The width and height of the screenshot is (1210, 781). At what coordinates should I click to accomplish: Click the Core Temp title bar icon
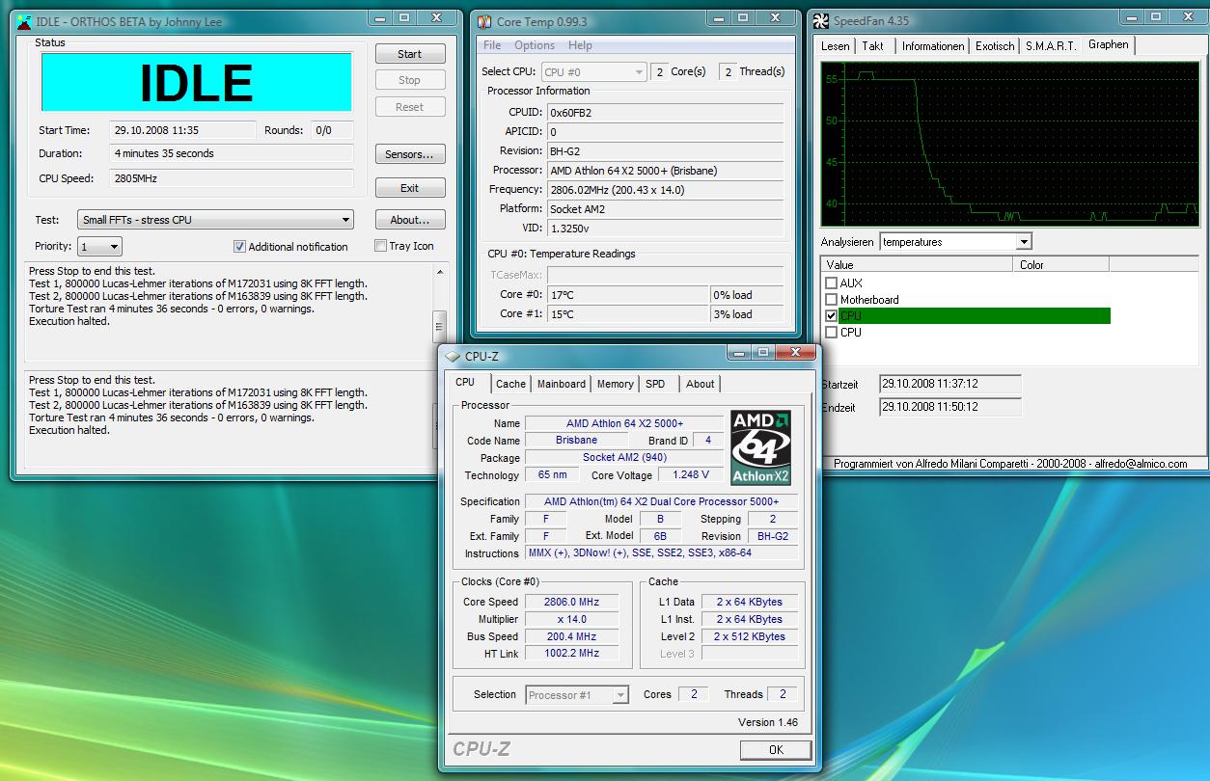point(484,20)
